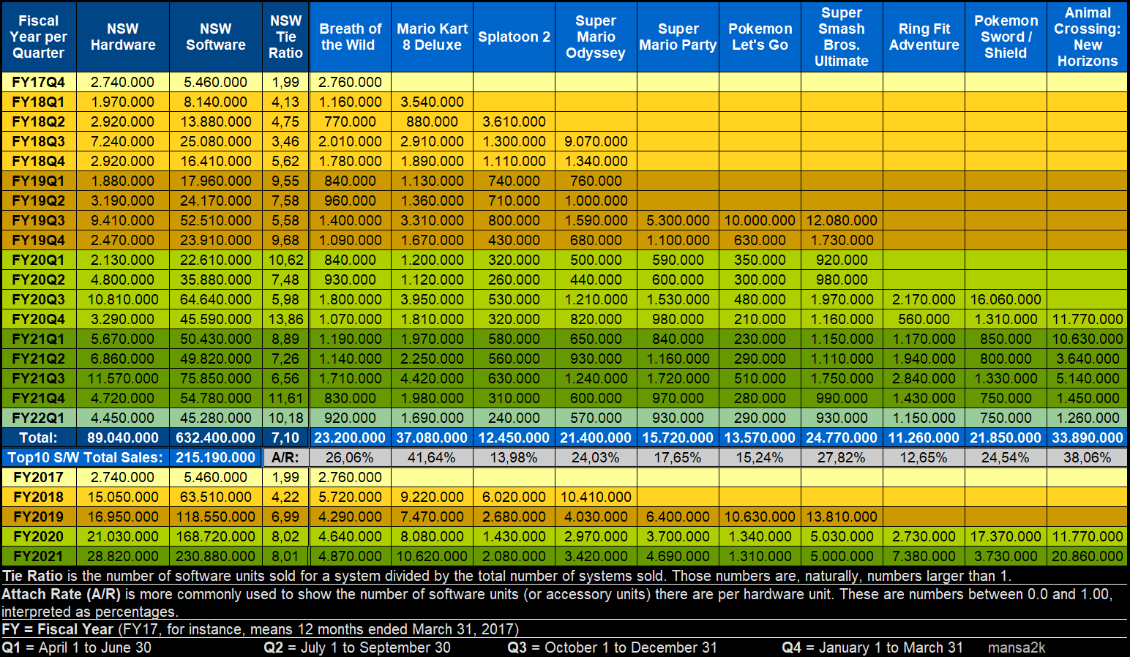Viewport: 1130px width, 657px height.
Task: Select the FY21Q3 row label
Action: coord(39,378)
